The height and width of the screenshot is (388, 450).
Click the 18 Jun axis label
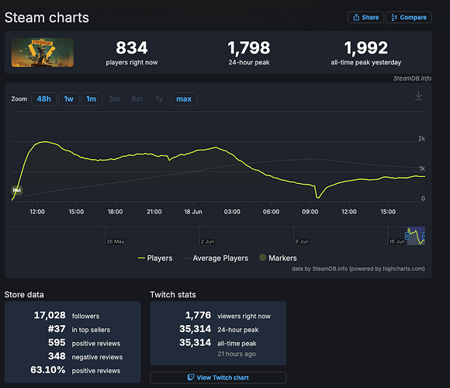[193, 212]
